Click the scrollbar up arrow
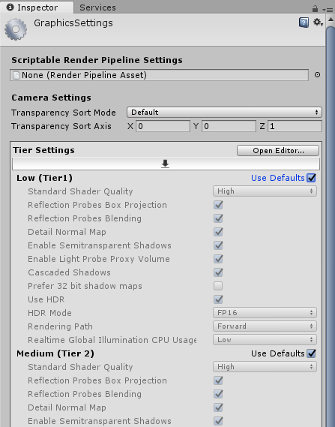 (331, 20)
